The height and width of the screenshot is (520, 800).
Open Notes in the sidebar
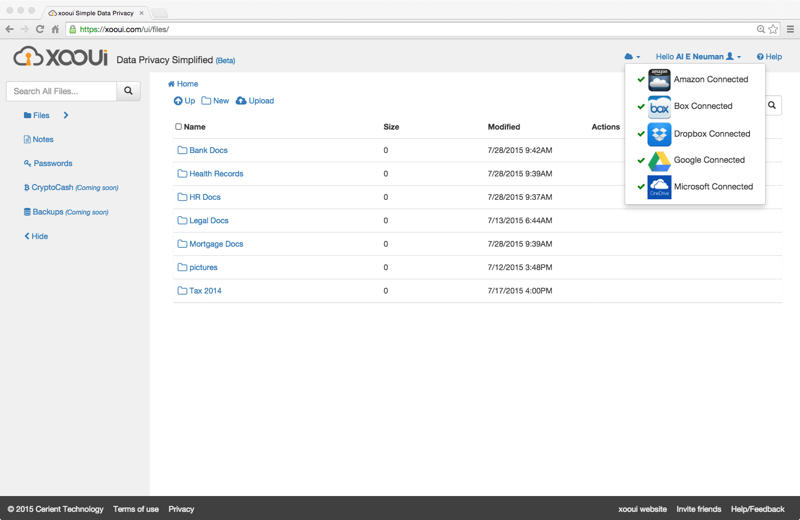pos(39,139)
